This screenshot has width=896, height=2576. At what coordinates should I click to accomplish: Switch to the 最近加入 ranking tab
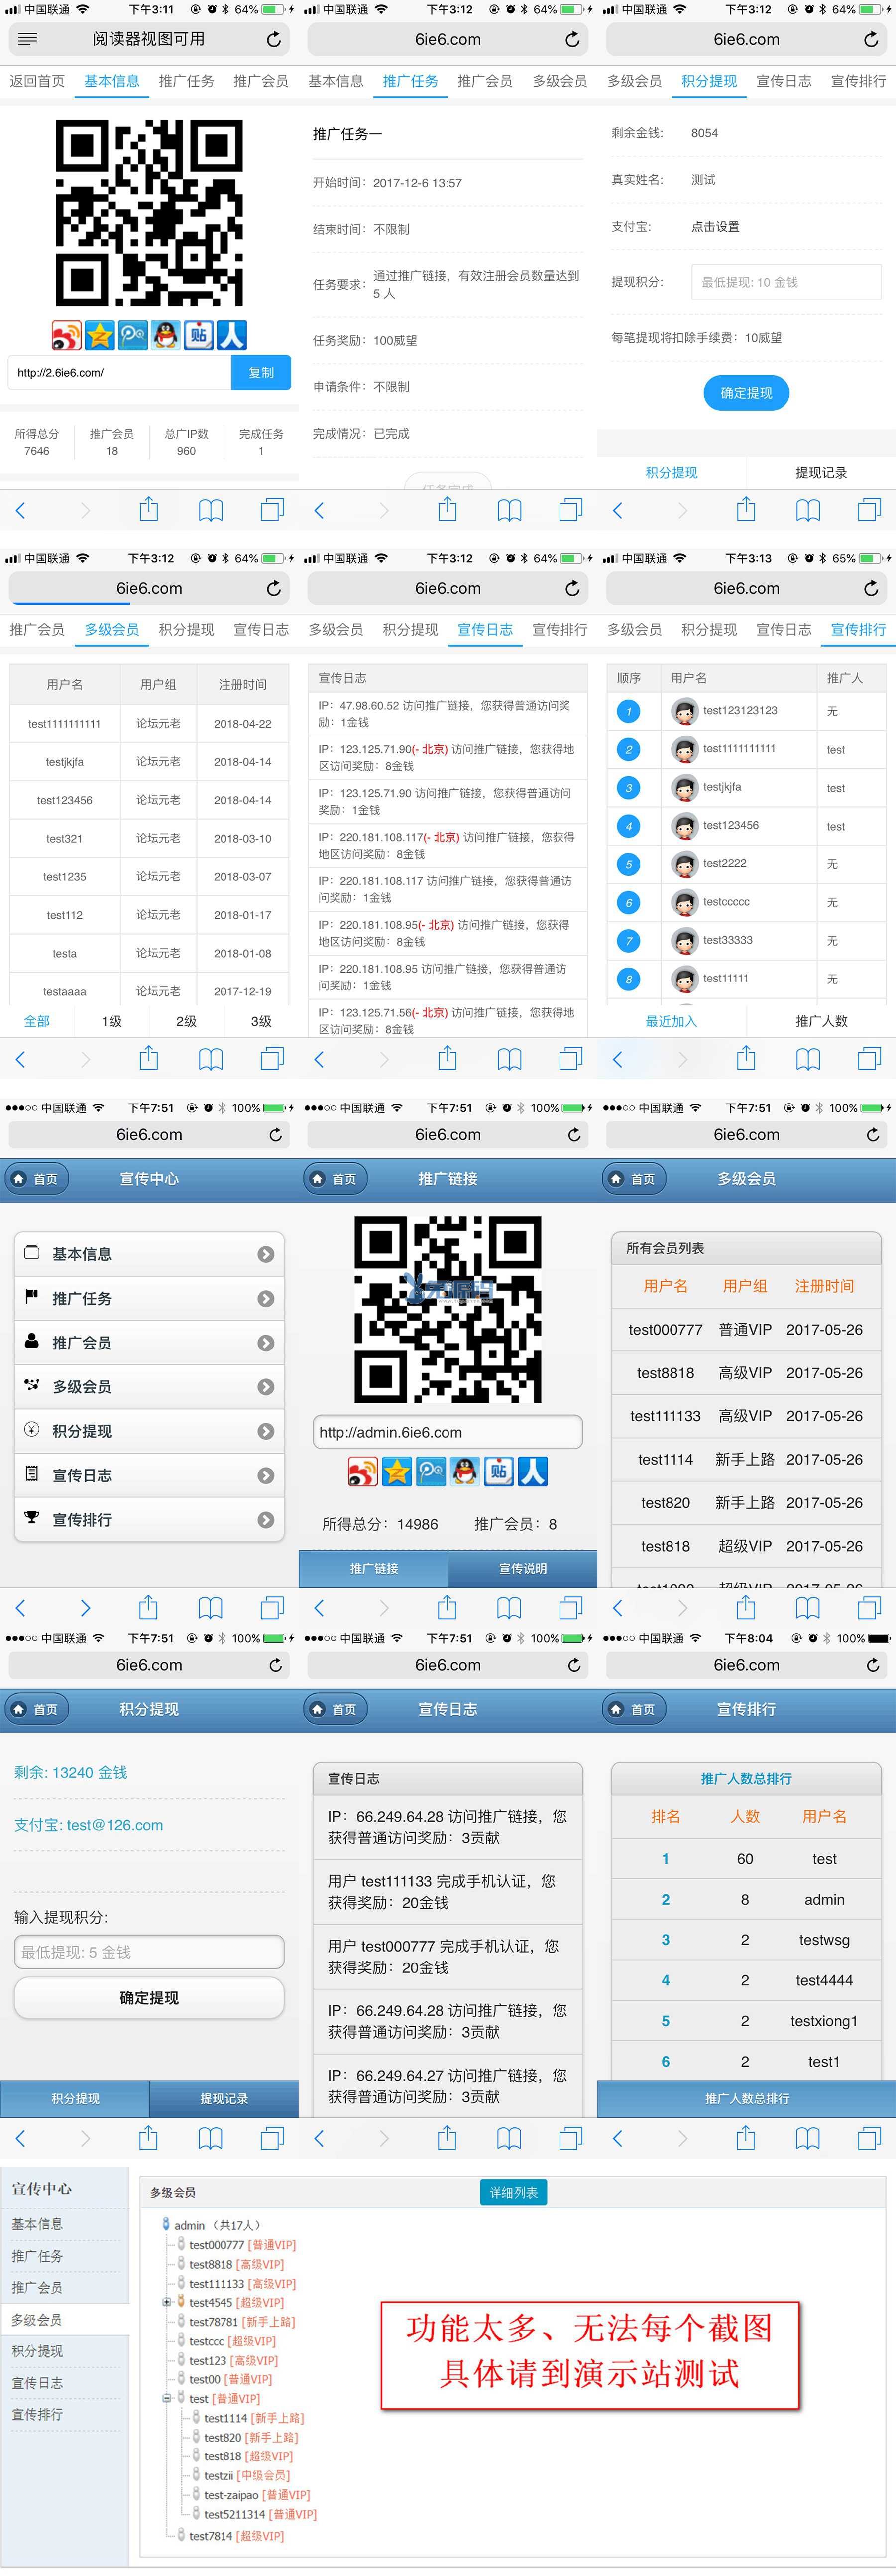click(x=671, y=1021)
